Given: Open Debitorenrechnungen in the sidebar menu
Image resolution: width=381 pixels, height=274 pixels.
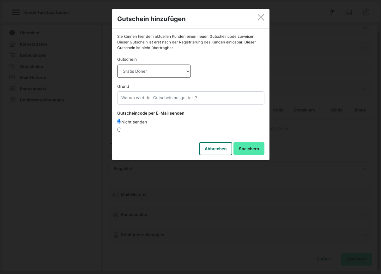Looking at the screenshot, I should point(42,100).
